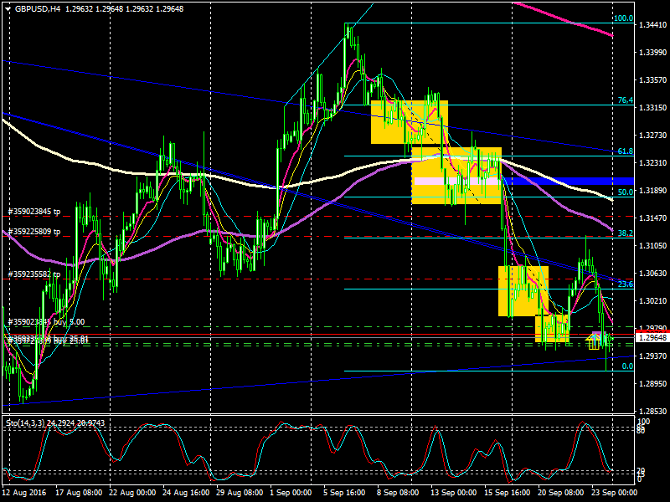The width and height of the screenshot is (670, 502).
Task: Click price axis value 1.32310
Action: [x=652, y=162]
